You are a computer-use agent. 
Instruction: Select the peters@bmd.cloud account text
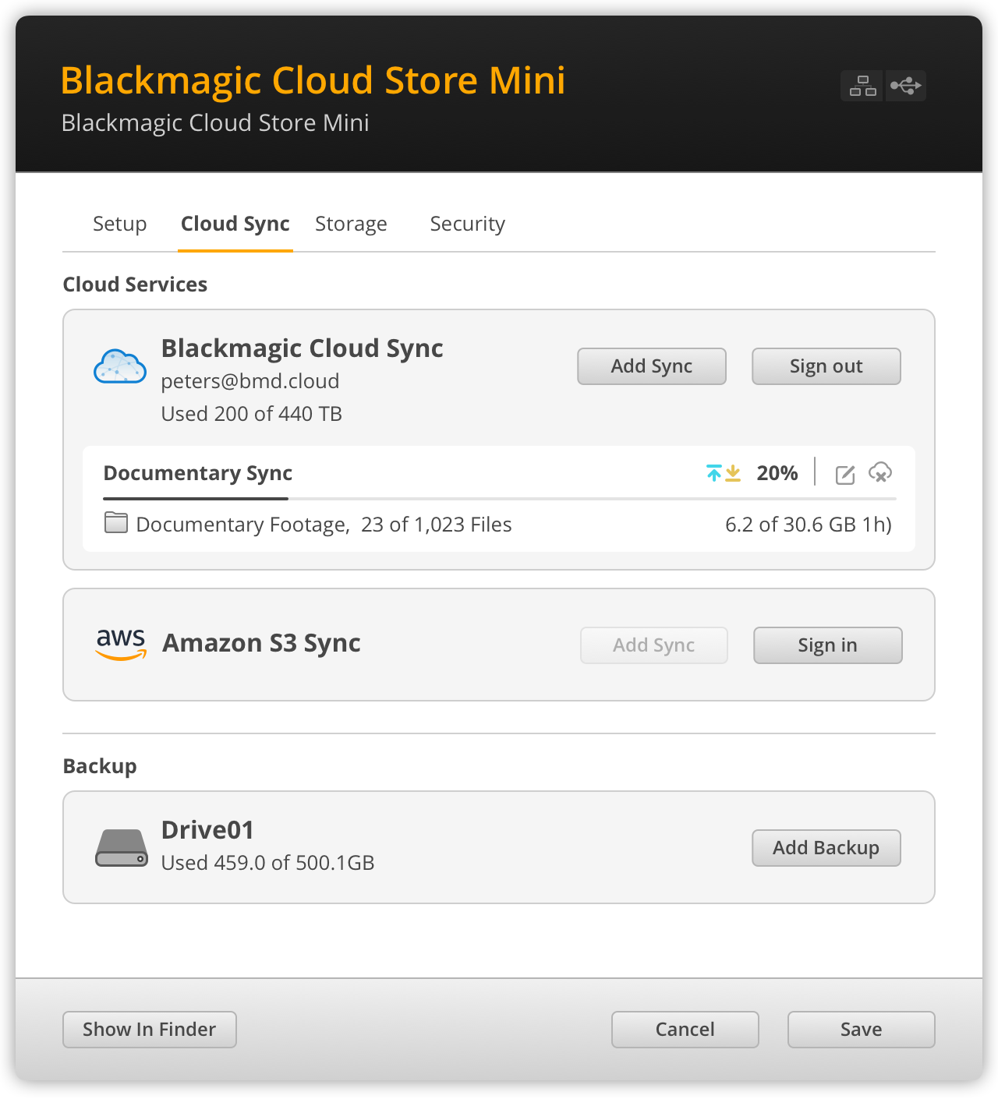click(x=250, y=381)
